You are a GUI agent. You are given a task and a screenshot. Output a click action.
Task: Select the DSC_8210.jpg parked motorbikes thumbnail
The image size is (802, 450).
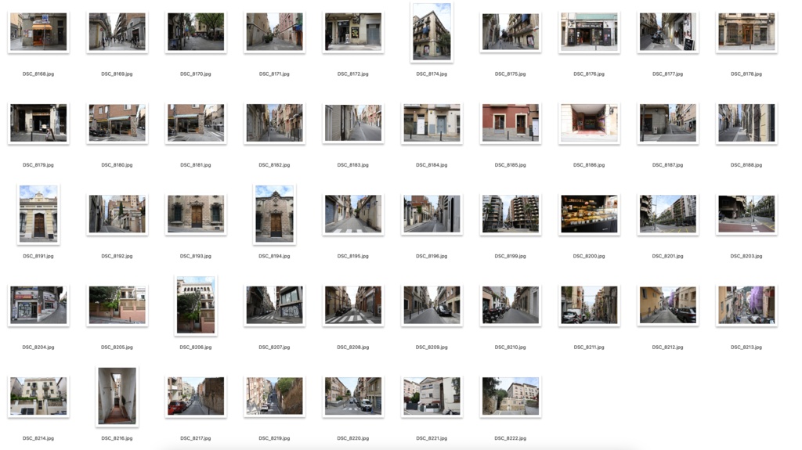coord(511,304)
